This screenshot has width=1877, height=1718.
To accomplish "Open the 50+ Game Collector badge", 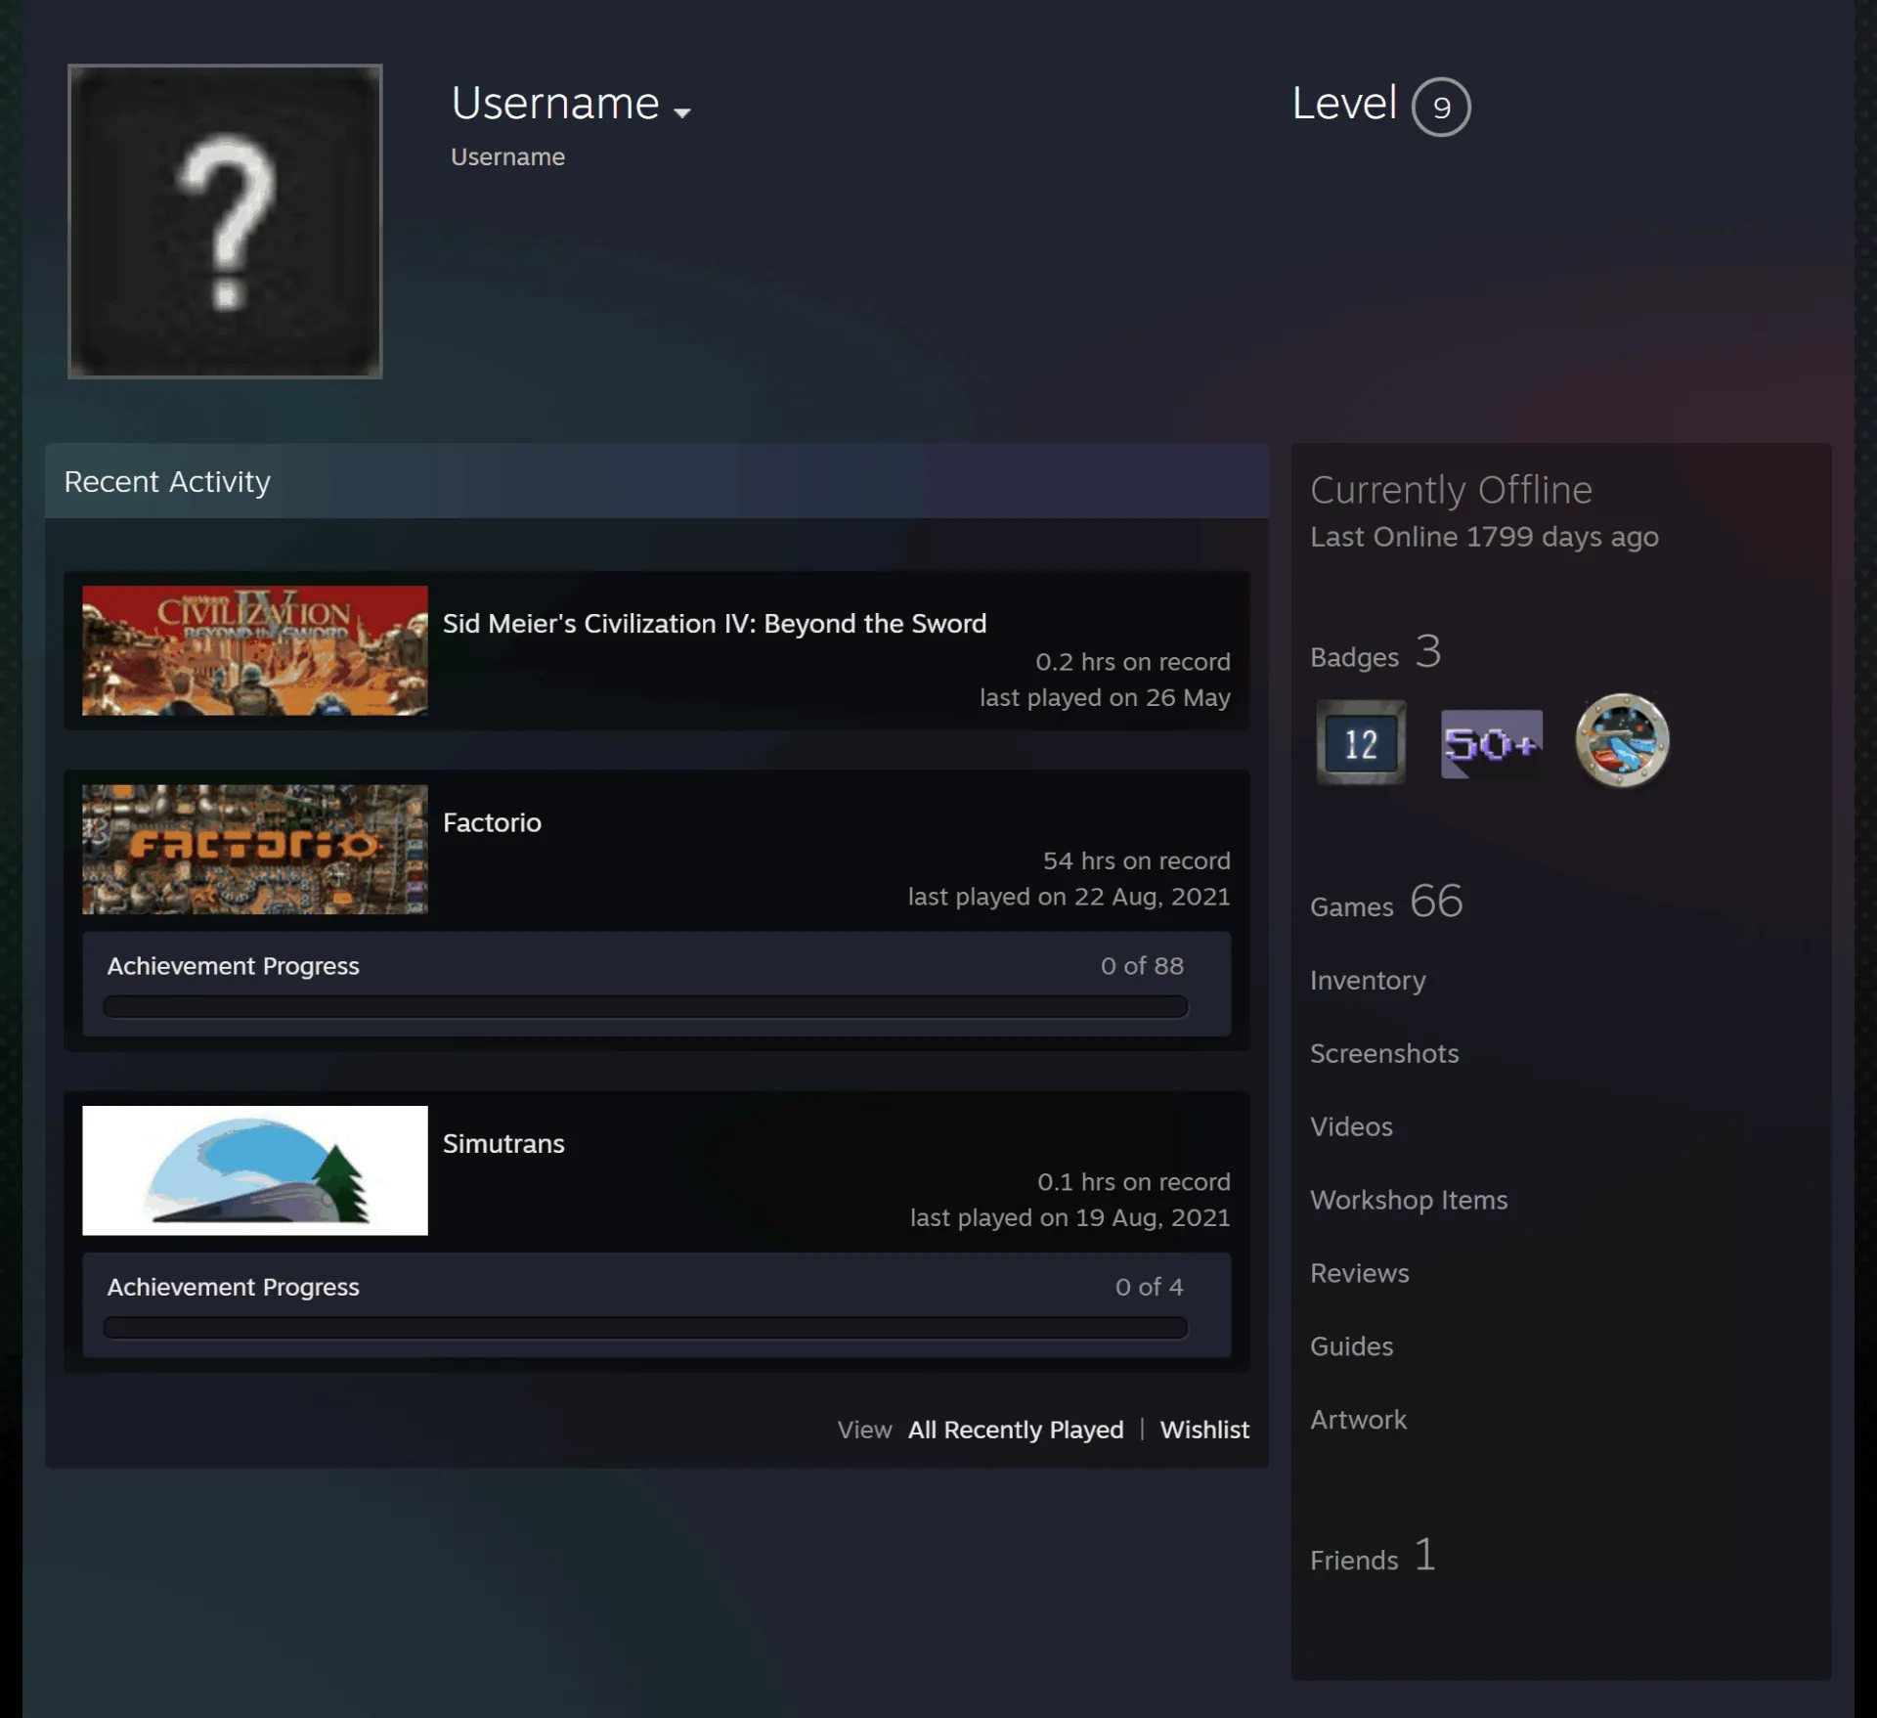I will click(1491, 743).
